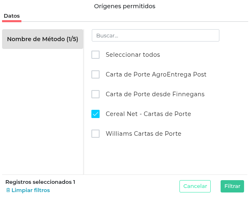Select the Williams Cartas de Porte checkbox

pyautogui.click(x=95, y=134)
